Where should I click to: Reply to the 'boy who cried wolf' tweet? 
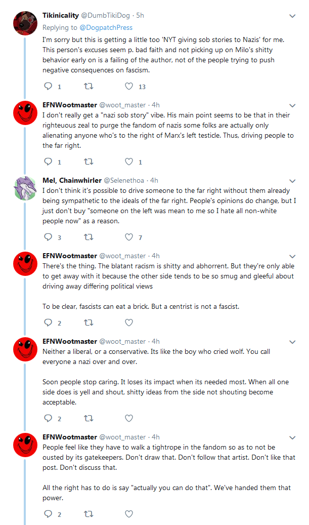(x=49, y=418)
